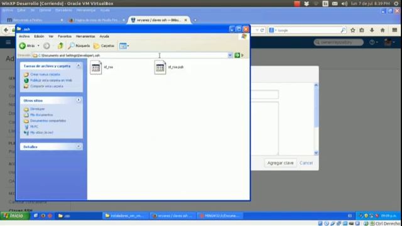Open the Favoritos menu in Explorer

point(65,36)
